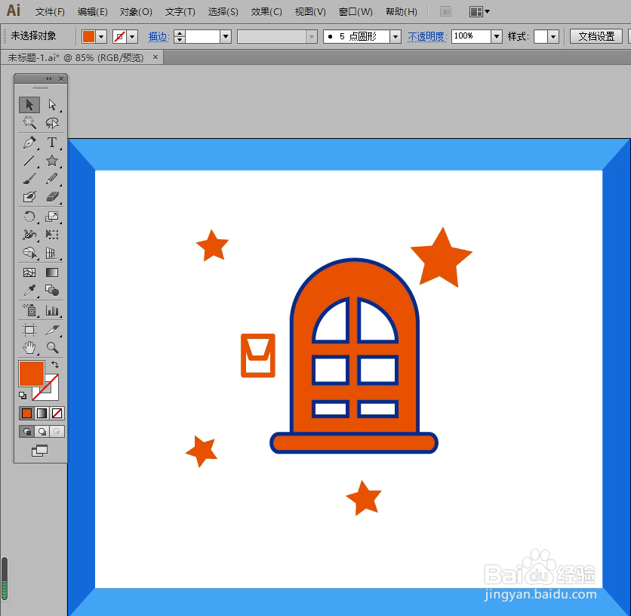
Task: Select the Selection tool (black arrow)
Action: 29,105
